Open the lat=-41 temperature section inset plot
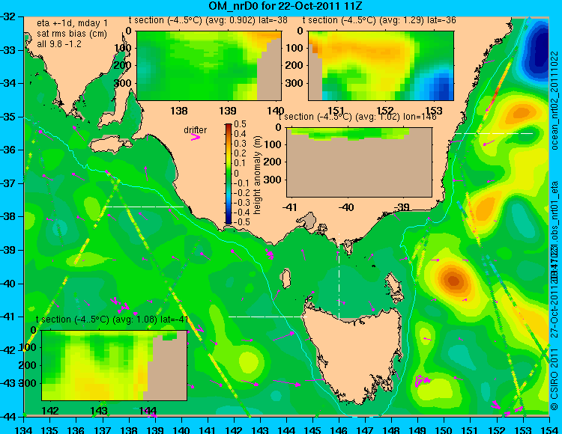This screenshot has width=562, height=434. 115,365
